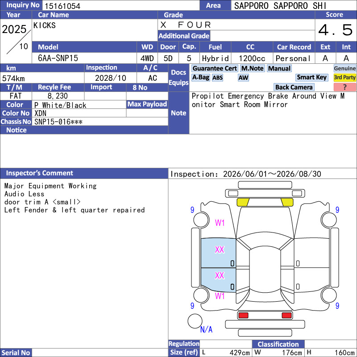
Task: Select the ABS equipment badge
Action: pyautogui.click(x=217, y=78)
